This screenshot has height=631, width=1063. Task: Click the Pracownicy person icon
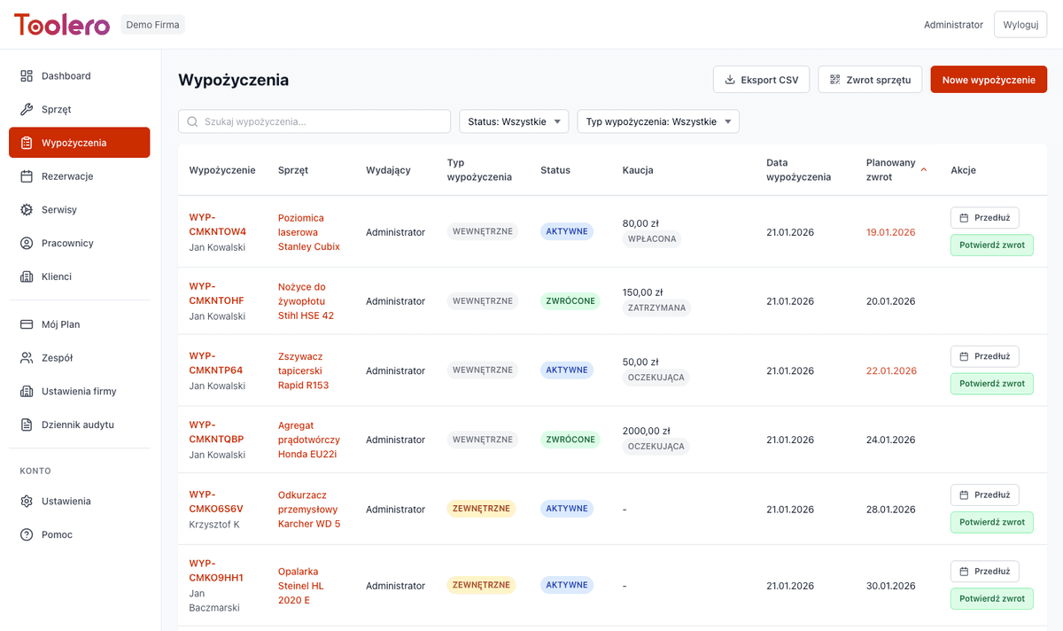tap(27, 244)
